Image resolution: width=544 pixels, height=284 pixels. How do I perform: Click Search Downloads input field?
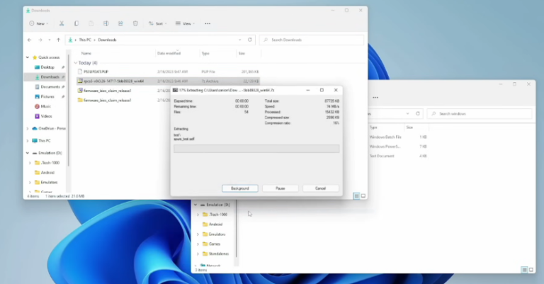(x=312, y=40)
